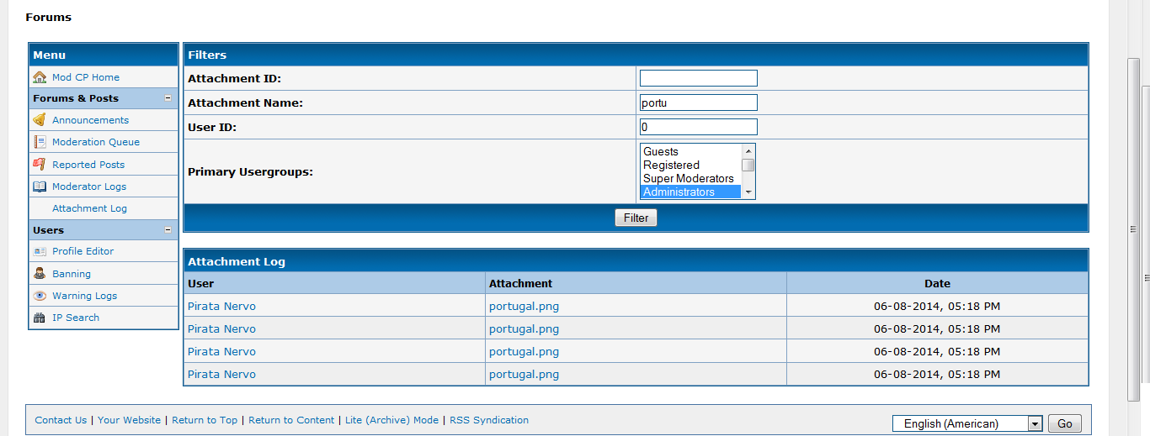The height and width of the screenshot is (436, 1150).
Task: Click the Banning user icon
Action: 40,274
